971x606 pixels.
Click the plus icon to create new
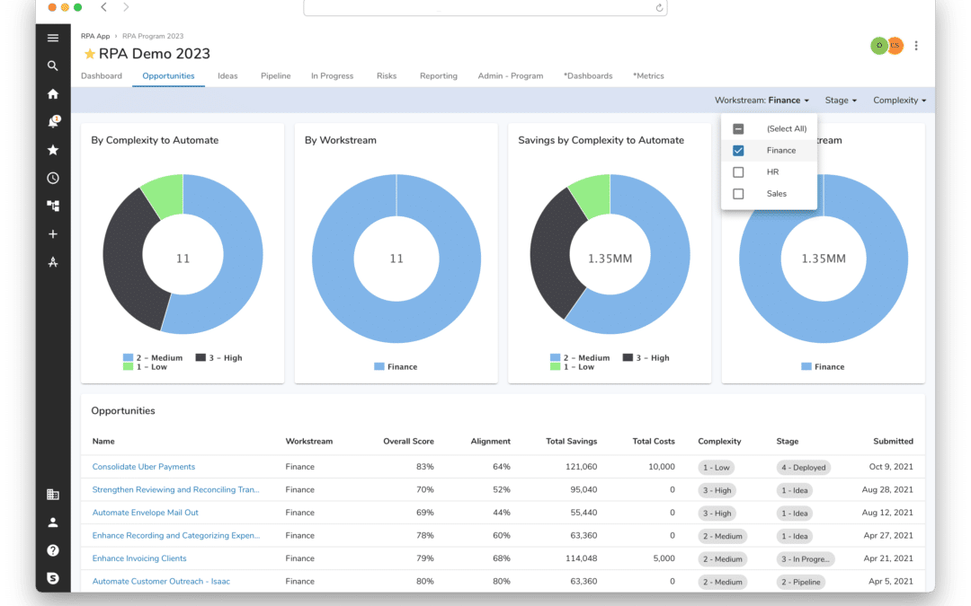(53, 233)
